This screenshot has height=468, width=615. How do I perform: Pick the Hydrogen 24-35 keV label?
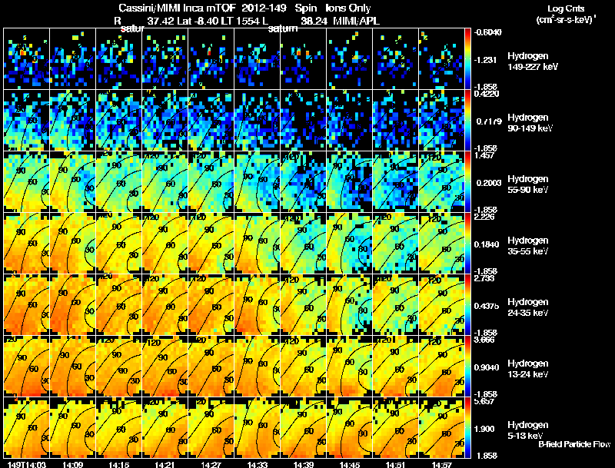[x=527, y=307]
